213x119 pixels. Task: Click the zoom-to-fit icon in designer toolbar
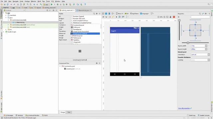(x=167, y=17)
